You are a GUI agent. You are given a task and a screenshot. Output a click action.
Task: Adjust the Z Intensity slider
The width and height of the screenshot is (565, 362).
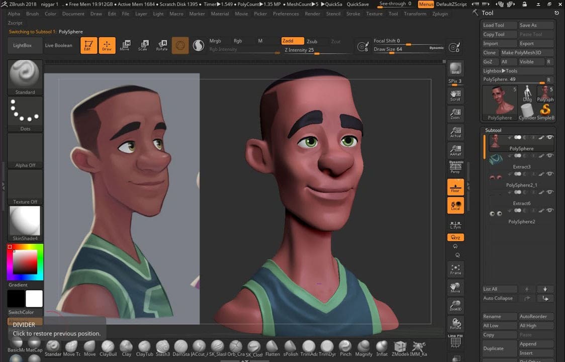317,50
